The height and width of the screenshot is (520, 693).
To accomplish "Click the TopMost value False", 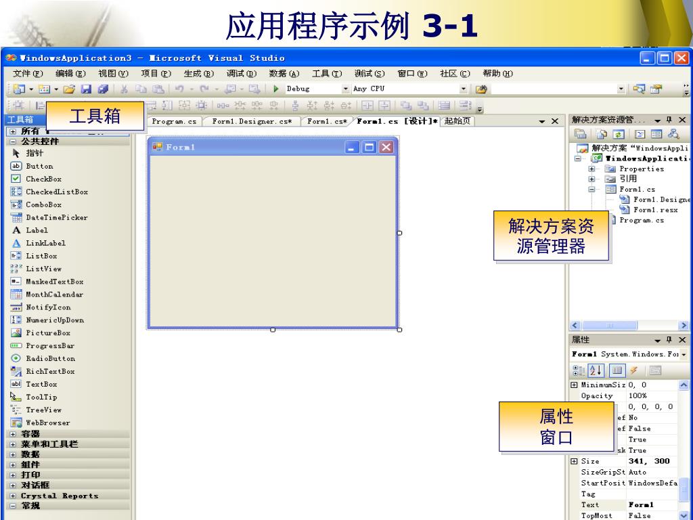I will click(639, 515).
